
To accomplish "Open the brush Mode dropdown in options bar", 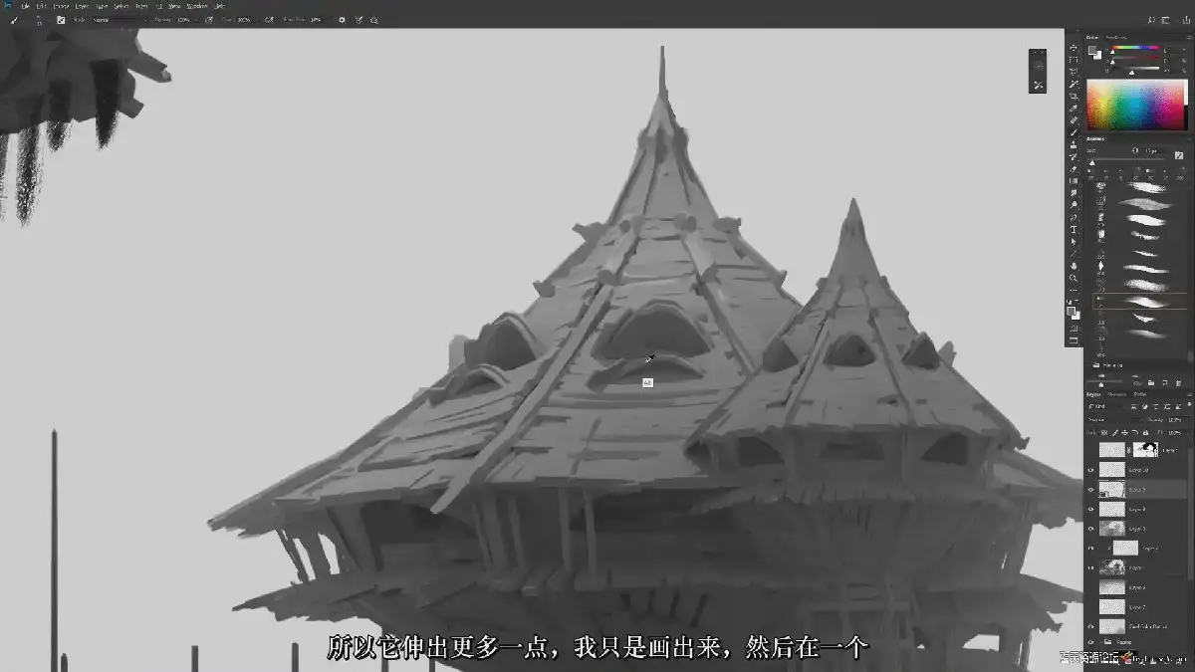I will 119,20.
